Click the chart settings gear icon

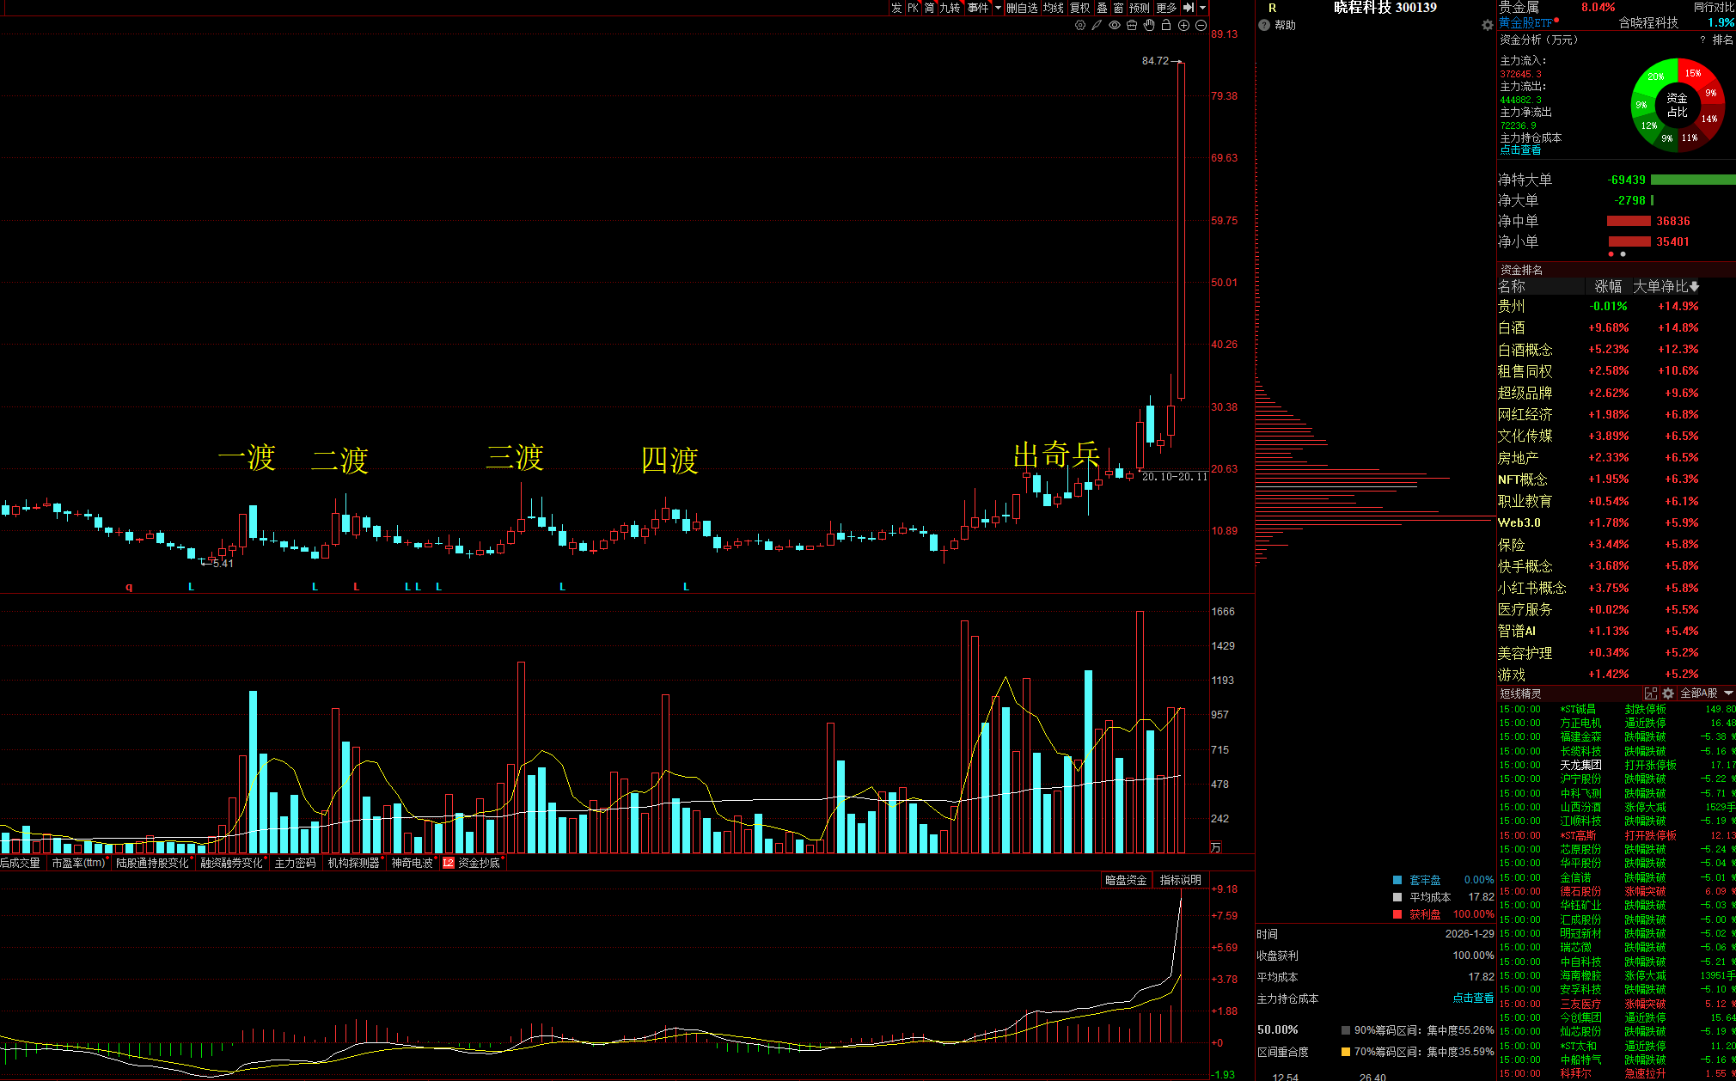[1080, 26]
